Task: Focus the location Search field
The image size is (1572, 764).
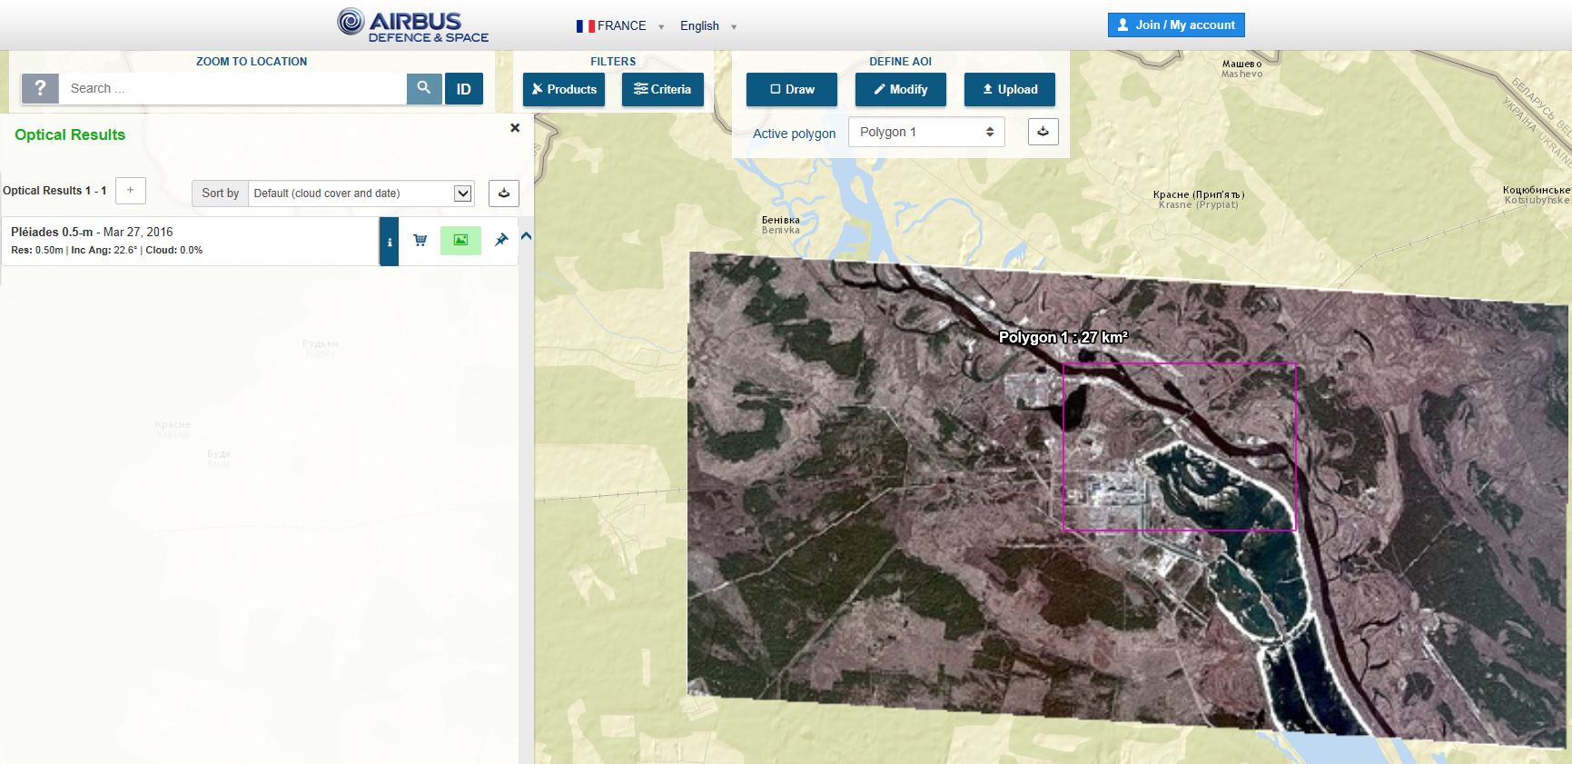Action: click(233, 89)
